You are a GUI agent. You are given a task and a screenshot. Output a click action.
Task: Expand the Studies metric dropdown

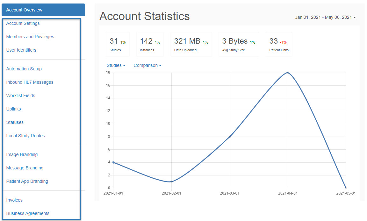pyautogui.click(x=116, y=66)
